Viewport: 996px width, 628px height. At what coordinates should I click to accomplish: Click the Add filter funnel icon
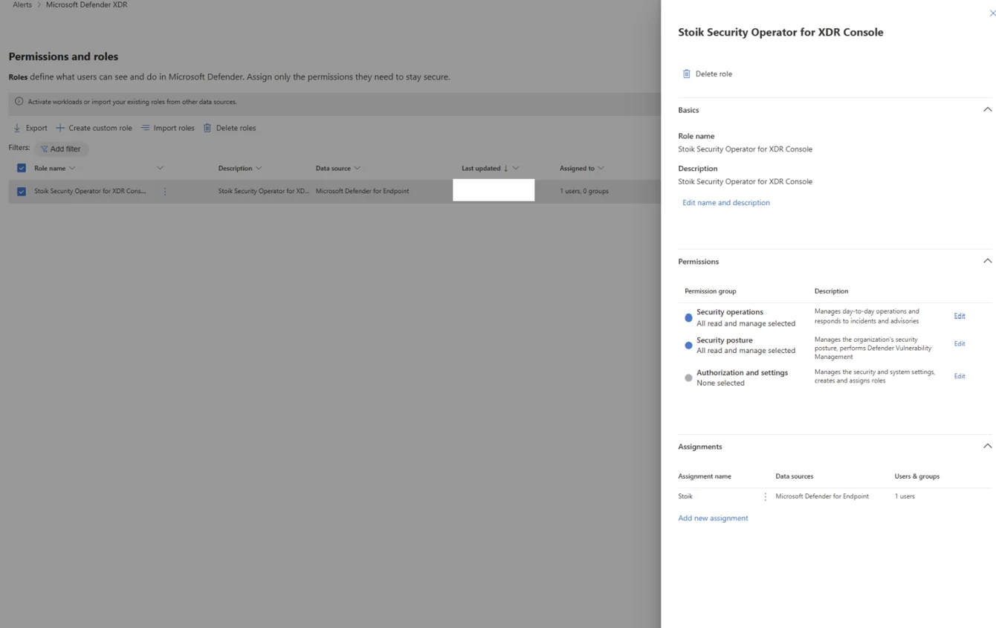point(44,149)
